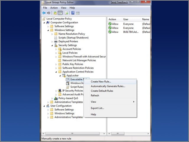Expand the Account Policies node

56,49
